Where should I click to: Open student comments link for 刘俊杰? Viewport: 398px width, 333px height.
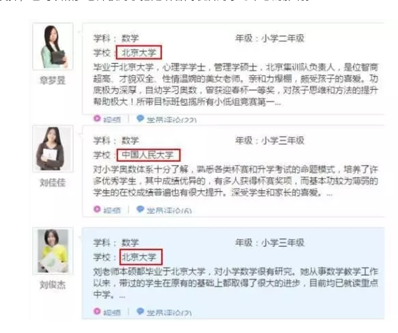(169, 312)
